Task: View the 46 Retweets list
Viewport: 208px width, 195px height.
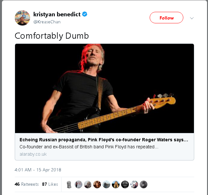Action: [27, 184]
